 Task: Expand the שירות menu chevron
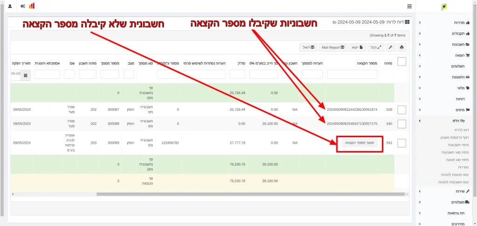click(x=420, y=191)
